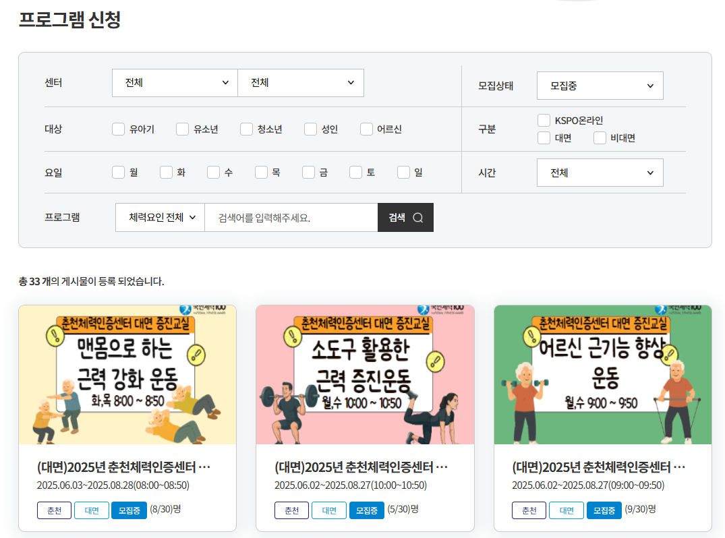Click the 2025.06.03~2025.08.28(08:00~08:50) date text
The image size is (725, 538).
[x=113, y=485]
